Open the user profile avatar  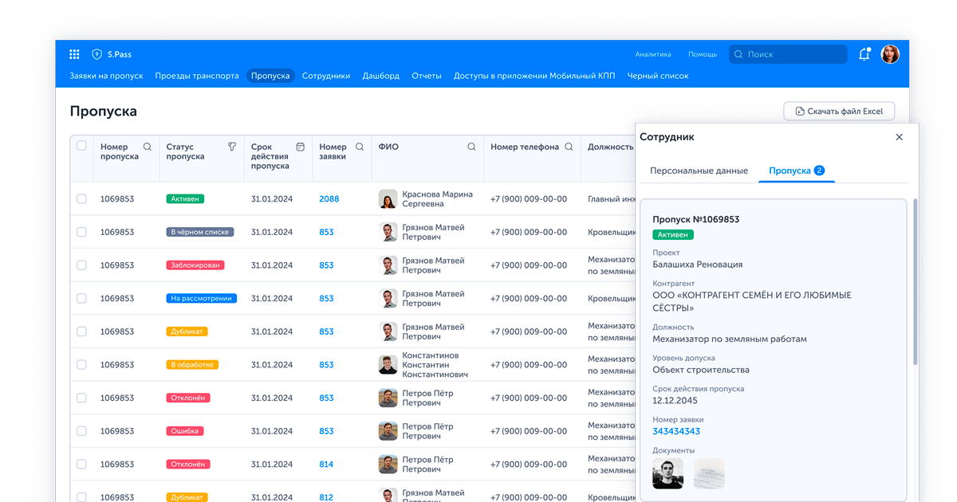click(890, 54)
